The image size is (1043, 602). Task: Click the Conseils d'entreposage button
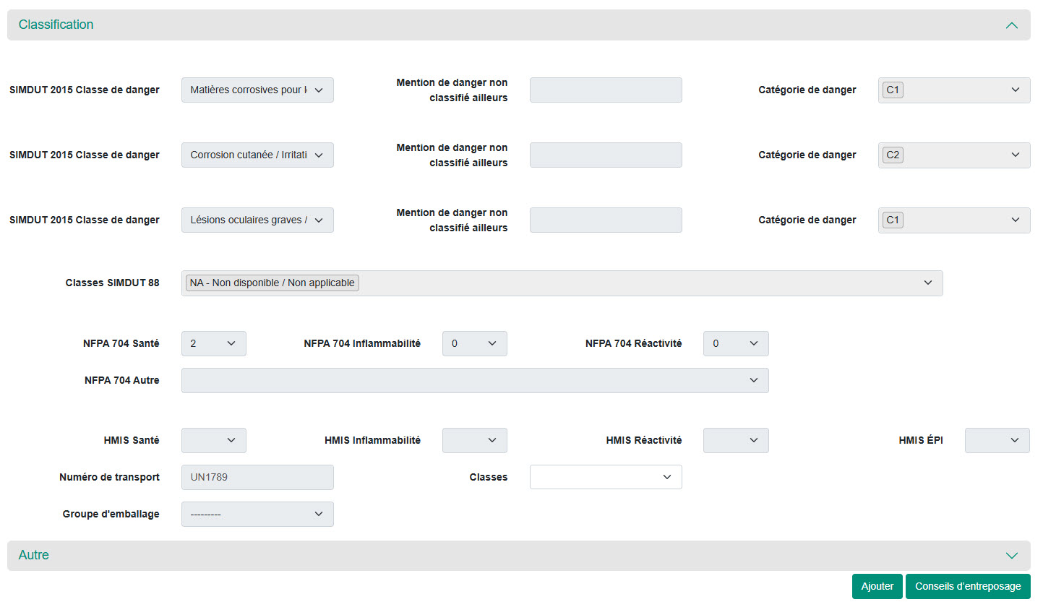pos(967,586)
